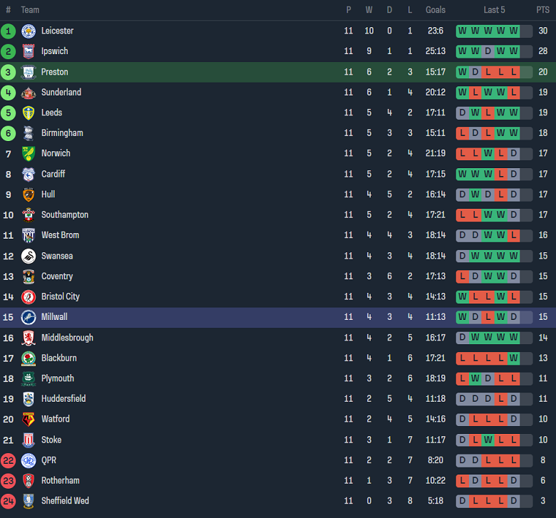Image resolution: width=556 pixels, height=518 pixels.
Task: Open the Sheffield Wed team link
Action: click(65, 501)
